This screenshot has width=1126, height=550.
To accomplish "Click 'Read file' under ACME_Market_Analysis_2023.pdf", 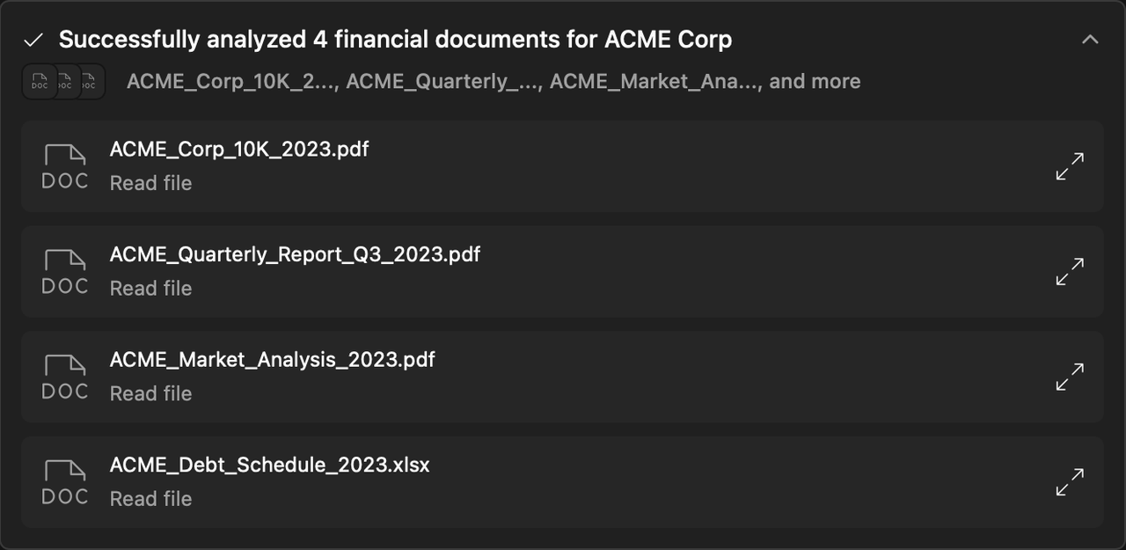I will point(150,393).
